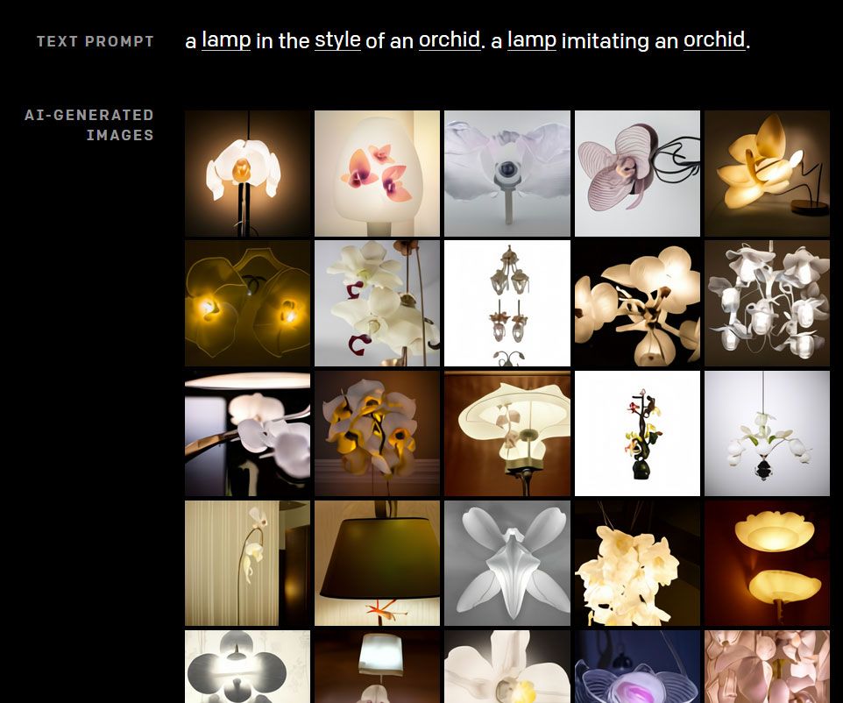Open grey four-lobed orchid on cream image
843x703 pixels.
[x=247, y=667]
